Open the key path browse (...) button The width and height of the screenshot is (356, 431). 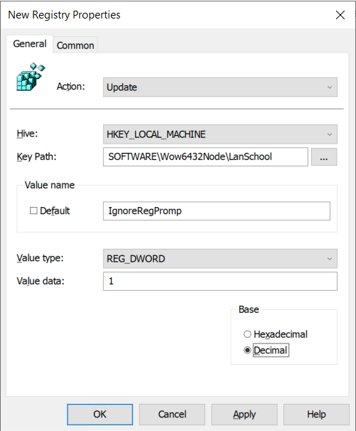324,157
